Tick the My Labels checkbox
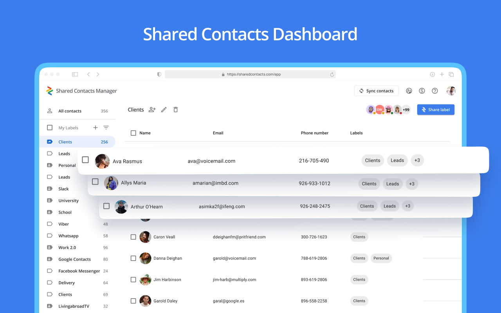 (x=50, y=128)
